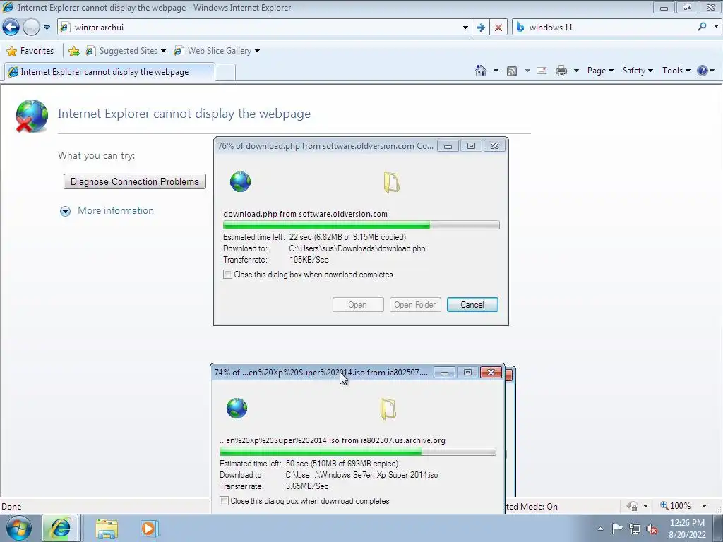Image resolution: width=723 pixels, height=542 pixels.
Task: Click 'Transfer rate: 105KB/Sec' text
Action: (x=276, y=260)
